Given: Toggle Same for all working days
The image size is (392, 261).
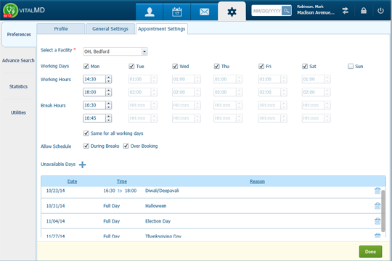Looking at the screenshot, I should 86,133.
